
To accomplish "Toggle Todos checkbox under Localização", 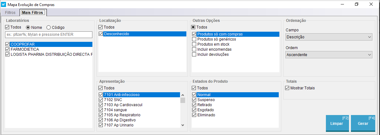I will pyautogui.click(x=101, y=27).
